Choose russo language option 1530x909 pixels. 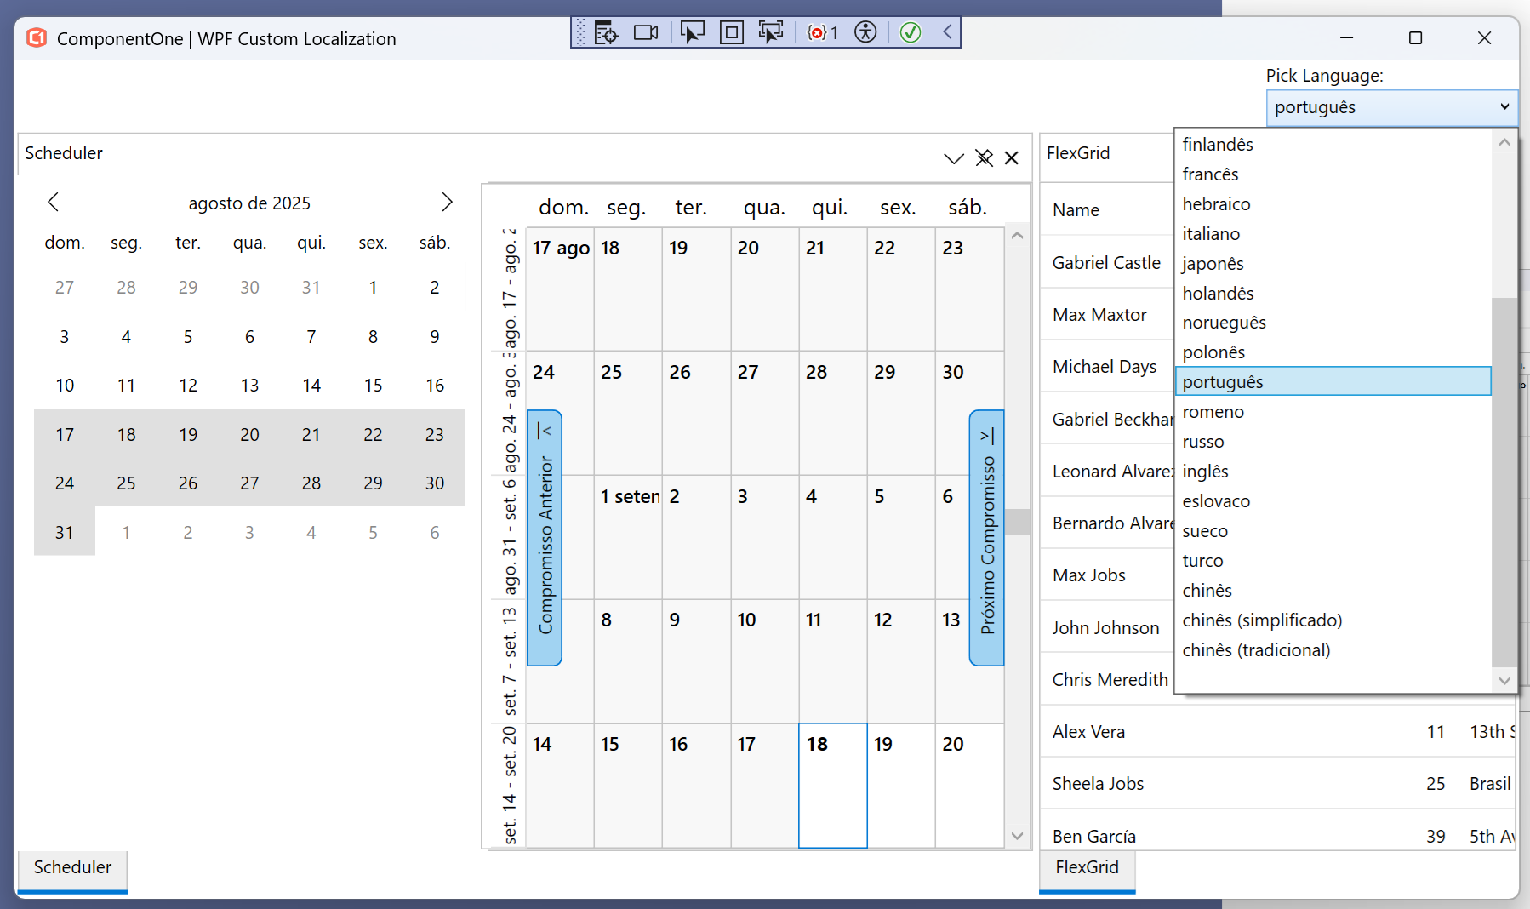pos(1333,442)
